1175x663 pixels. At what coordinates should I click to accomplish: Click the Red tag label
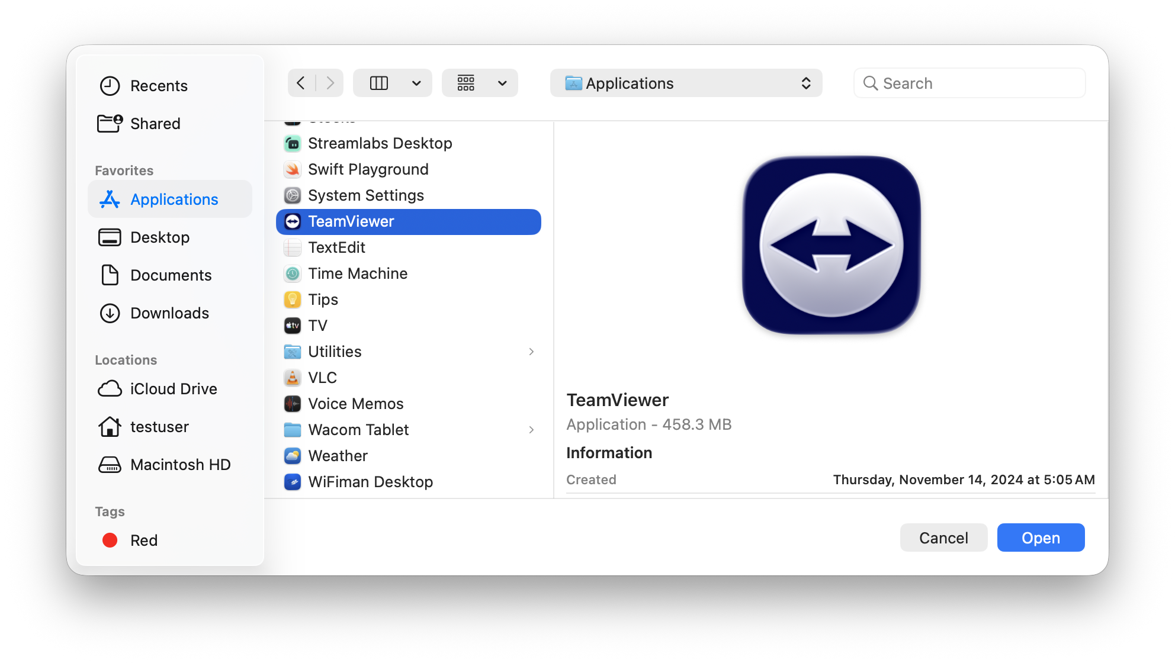tap(144, 540)
